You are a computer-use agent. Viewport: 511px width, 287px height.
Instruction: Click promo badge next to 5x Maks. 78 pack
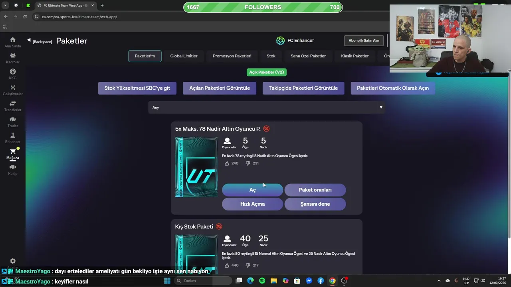pyautogui.click(x=266, y=129)
